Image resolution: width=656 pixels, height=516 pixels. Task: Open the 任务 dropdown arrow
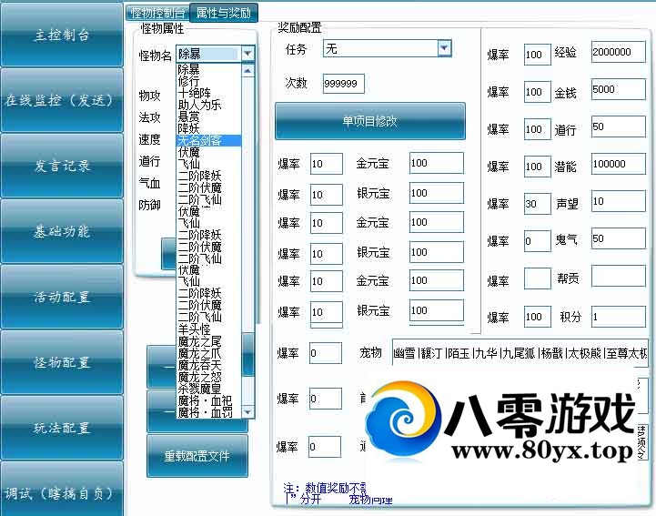(444, 48)
